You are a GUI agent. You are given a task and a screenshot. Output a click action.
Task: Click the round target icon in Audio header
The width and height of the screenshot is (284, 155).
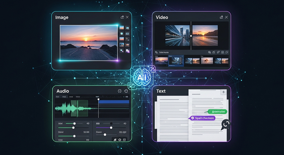119,91
